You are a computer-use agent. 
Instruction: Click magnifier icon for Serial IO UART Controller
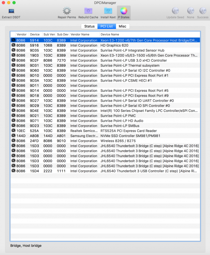pos(13,101)
